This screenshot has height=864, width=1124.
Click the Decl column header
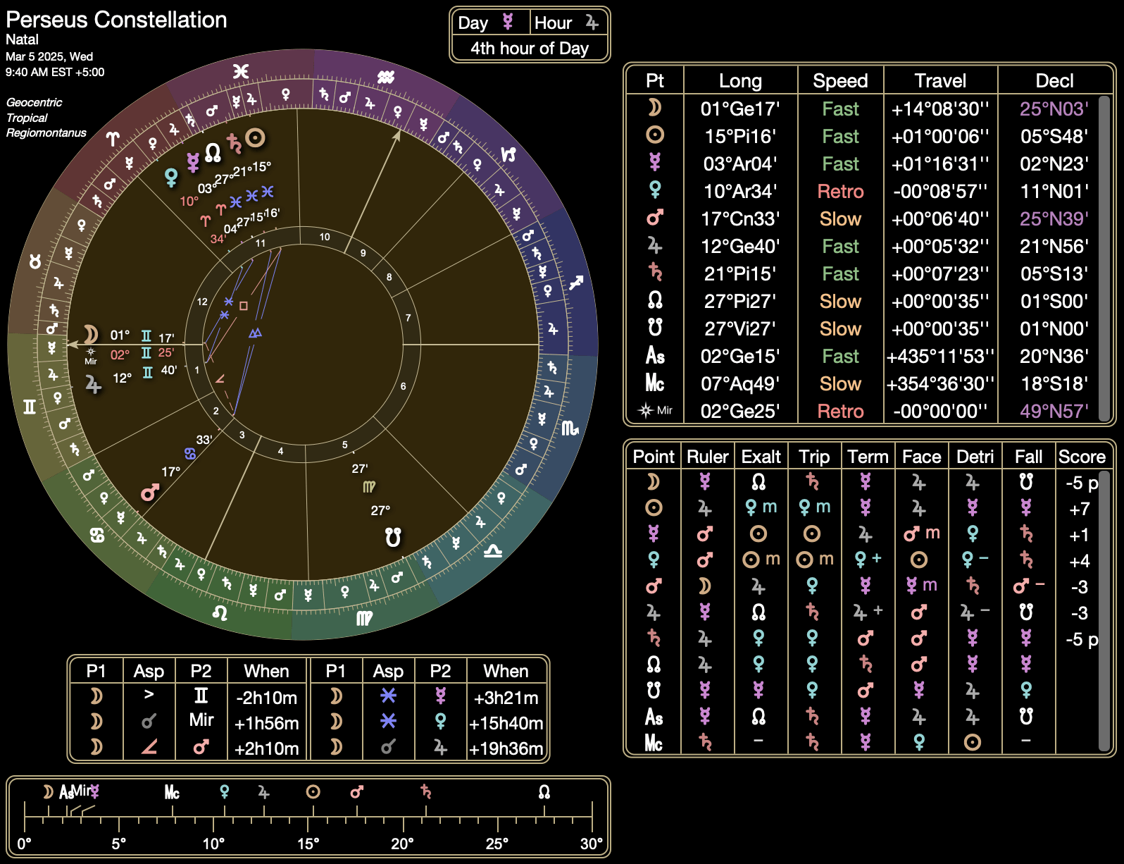click(x=1054, y=80)
